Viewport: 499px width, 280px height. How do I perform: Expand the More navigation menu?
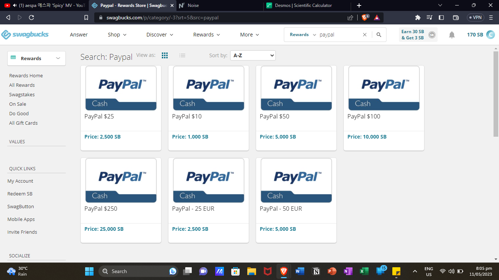[249, 35]
